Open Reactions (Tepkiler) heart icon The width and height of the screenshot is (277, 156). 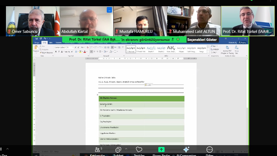[139, 150]
